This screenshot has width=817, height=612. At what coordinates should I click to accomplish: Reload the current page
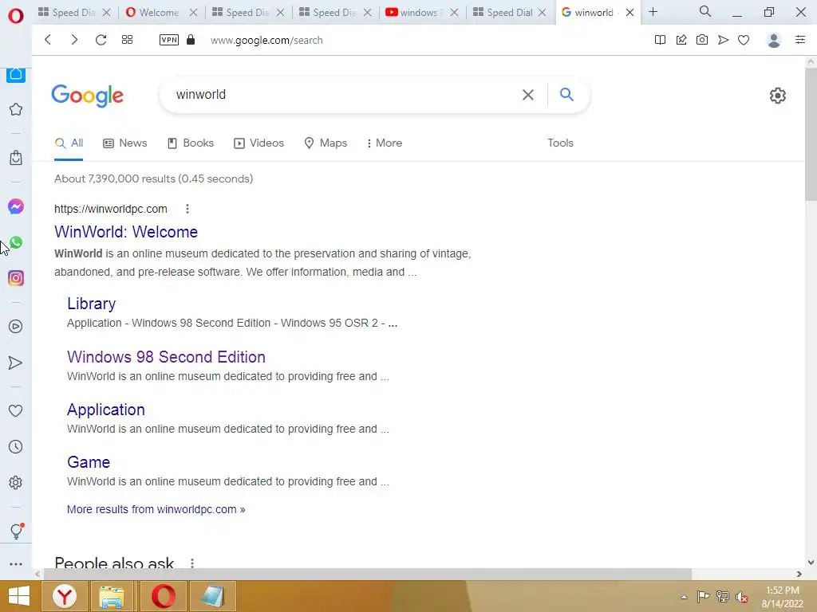pos(101,40)
